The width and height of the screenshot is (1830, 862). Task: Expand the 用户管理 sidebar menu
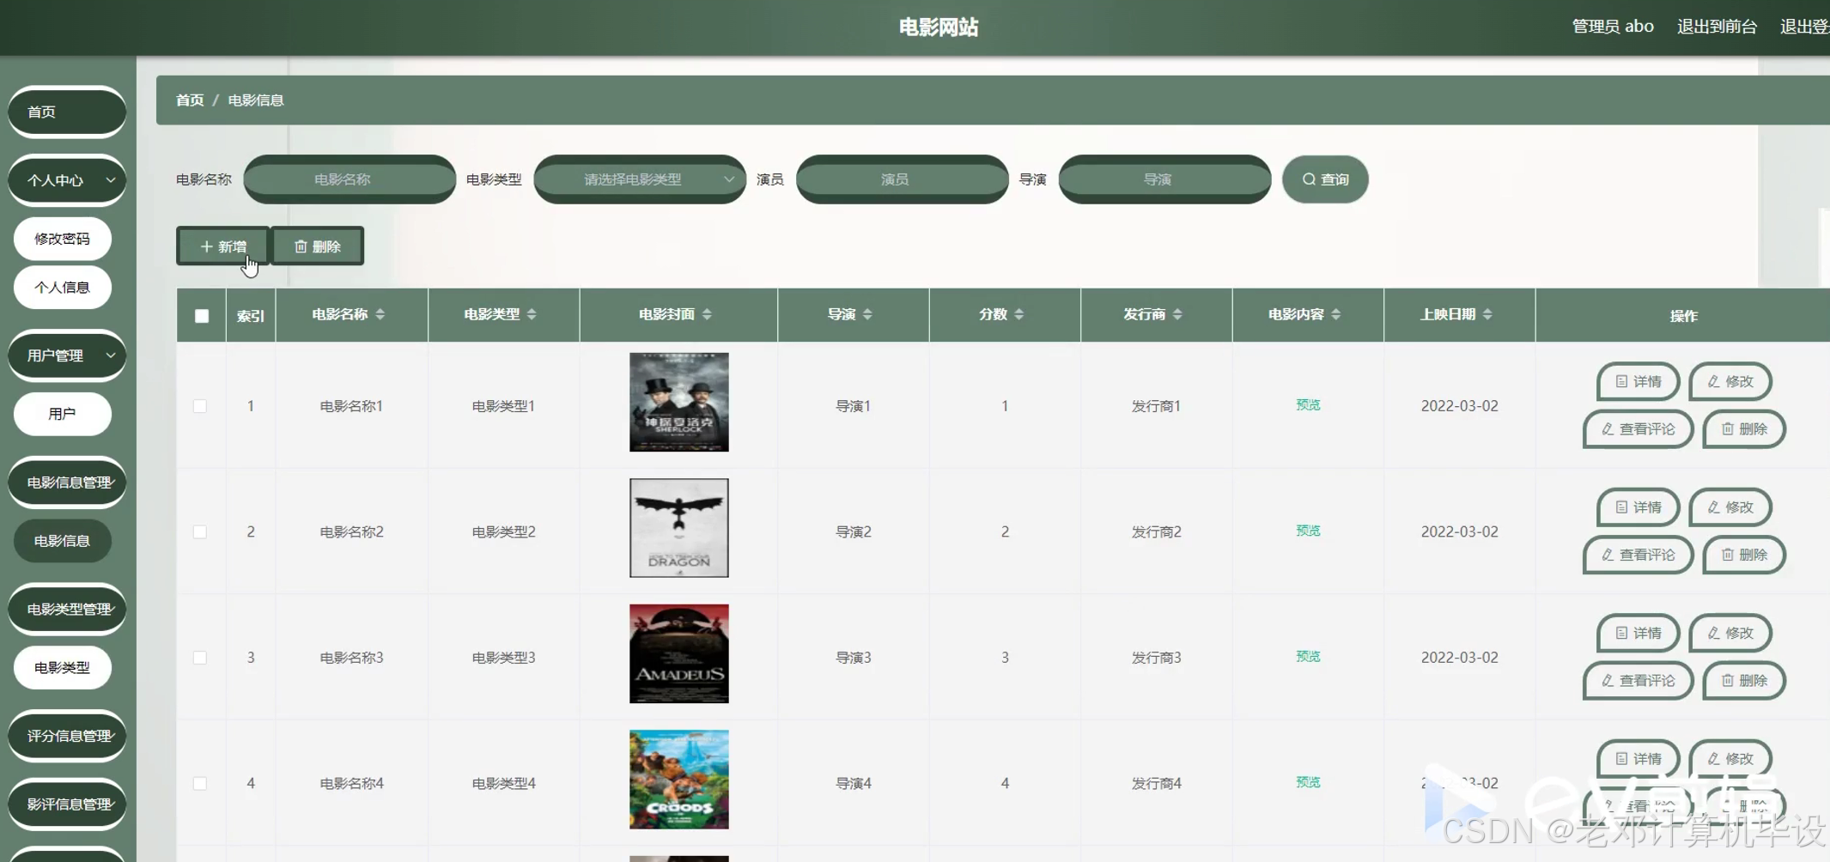(67, 355)
